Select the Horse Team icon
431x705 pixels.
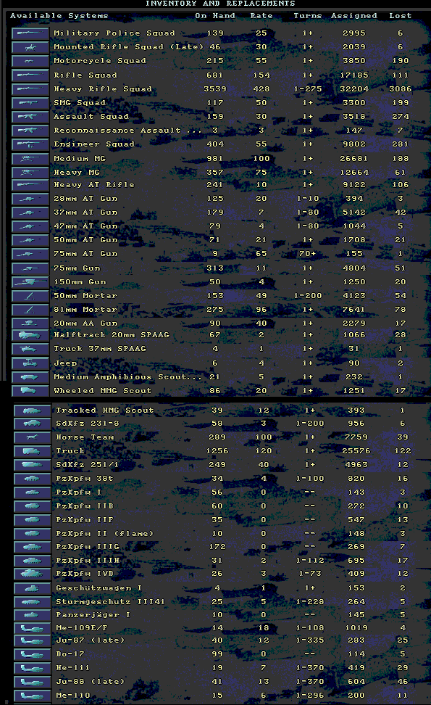[32, 437]
